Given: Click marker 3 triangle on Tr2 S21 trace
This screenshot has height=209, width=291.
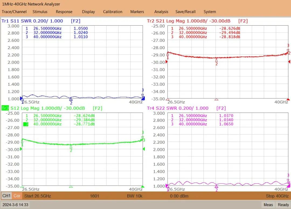Looking at the screenshot, I should [x=288, y=51].
